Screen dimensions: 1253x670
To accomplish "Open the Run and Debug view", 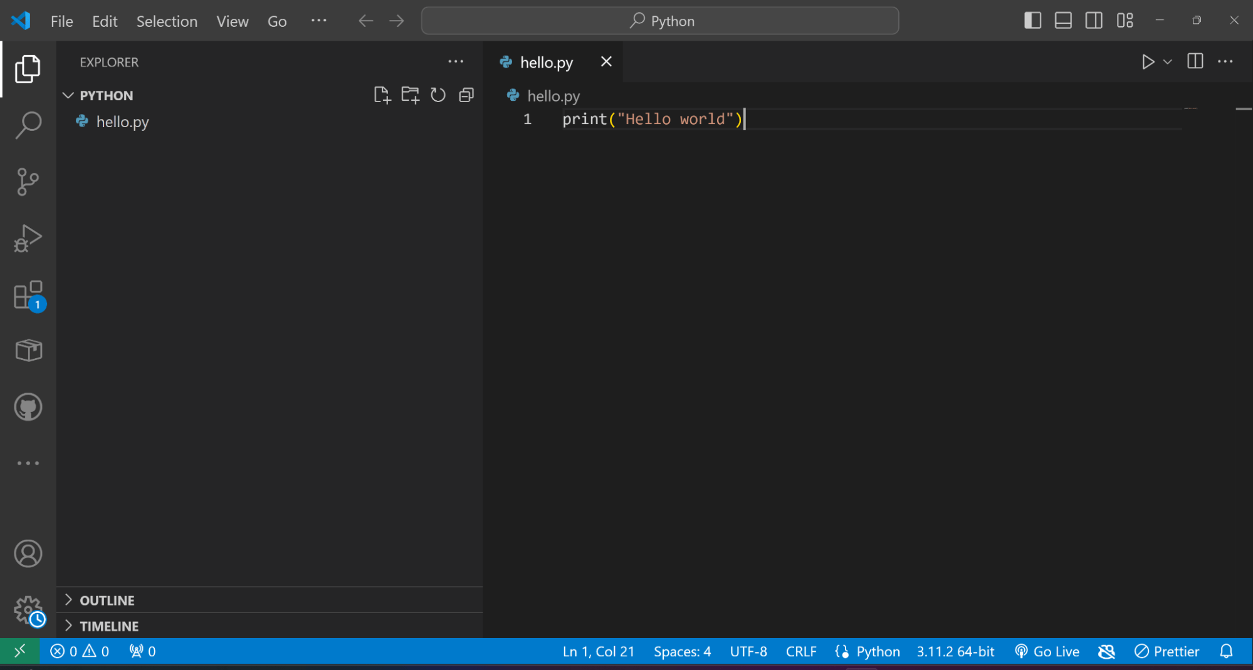I will pyautogui.click(x=28, y=238).
